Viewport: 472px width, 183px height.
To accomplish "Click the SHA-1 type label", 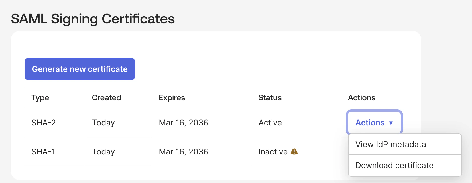I will pyautogui.click(x=43, y=152).
